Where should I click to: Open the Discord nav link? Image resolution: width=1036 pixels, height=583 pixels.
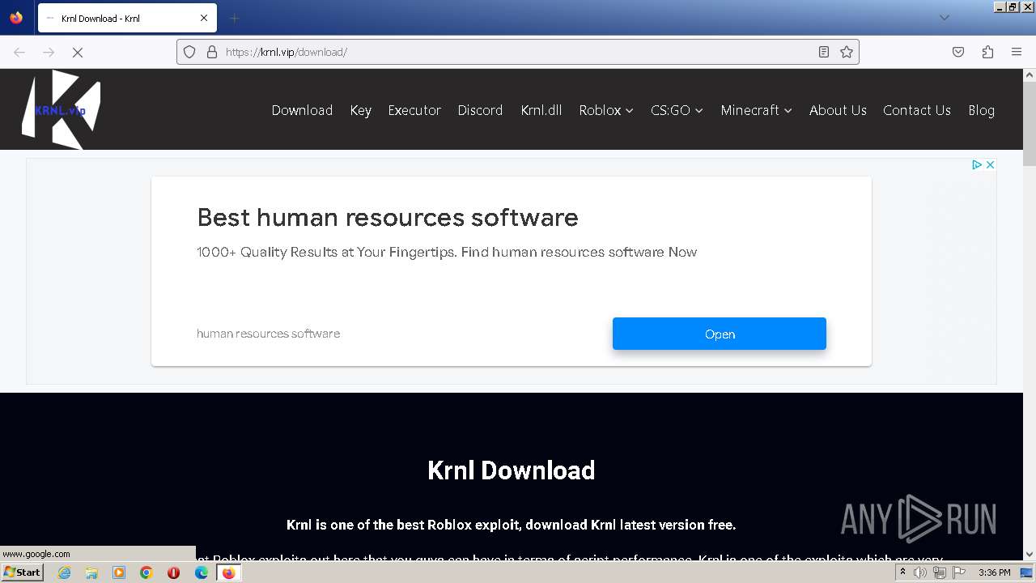[x=480, y=110]
